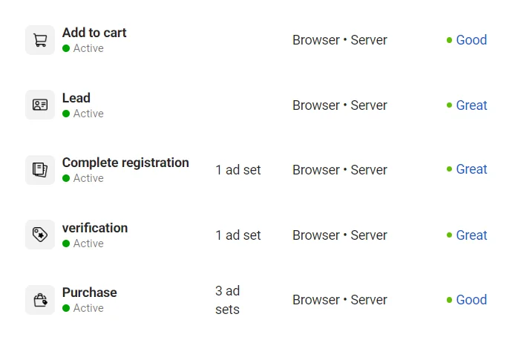Select the Purchase event name
Viewport: 521px width, 340px height.
(89, 292)
